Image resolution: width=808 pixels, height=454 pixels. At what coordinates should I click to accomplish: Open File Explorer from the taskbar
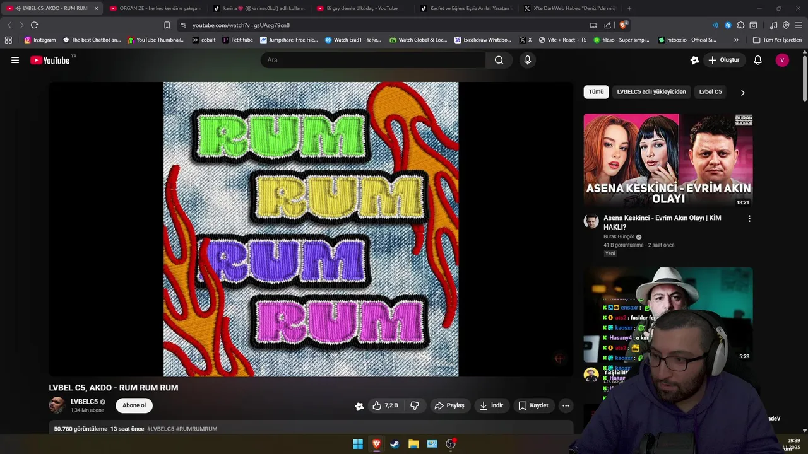[413, 444]
